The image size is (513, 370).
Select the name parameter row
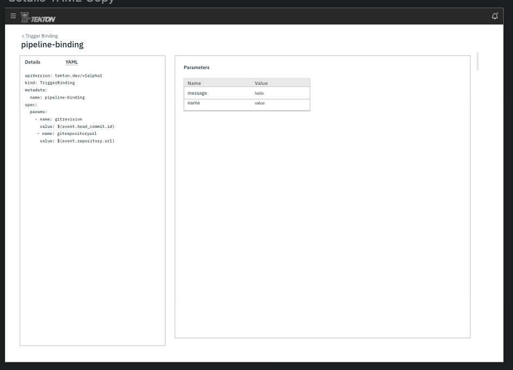(247, 103)
